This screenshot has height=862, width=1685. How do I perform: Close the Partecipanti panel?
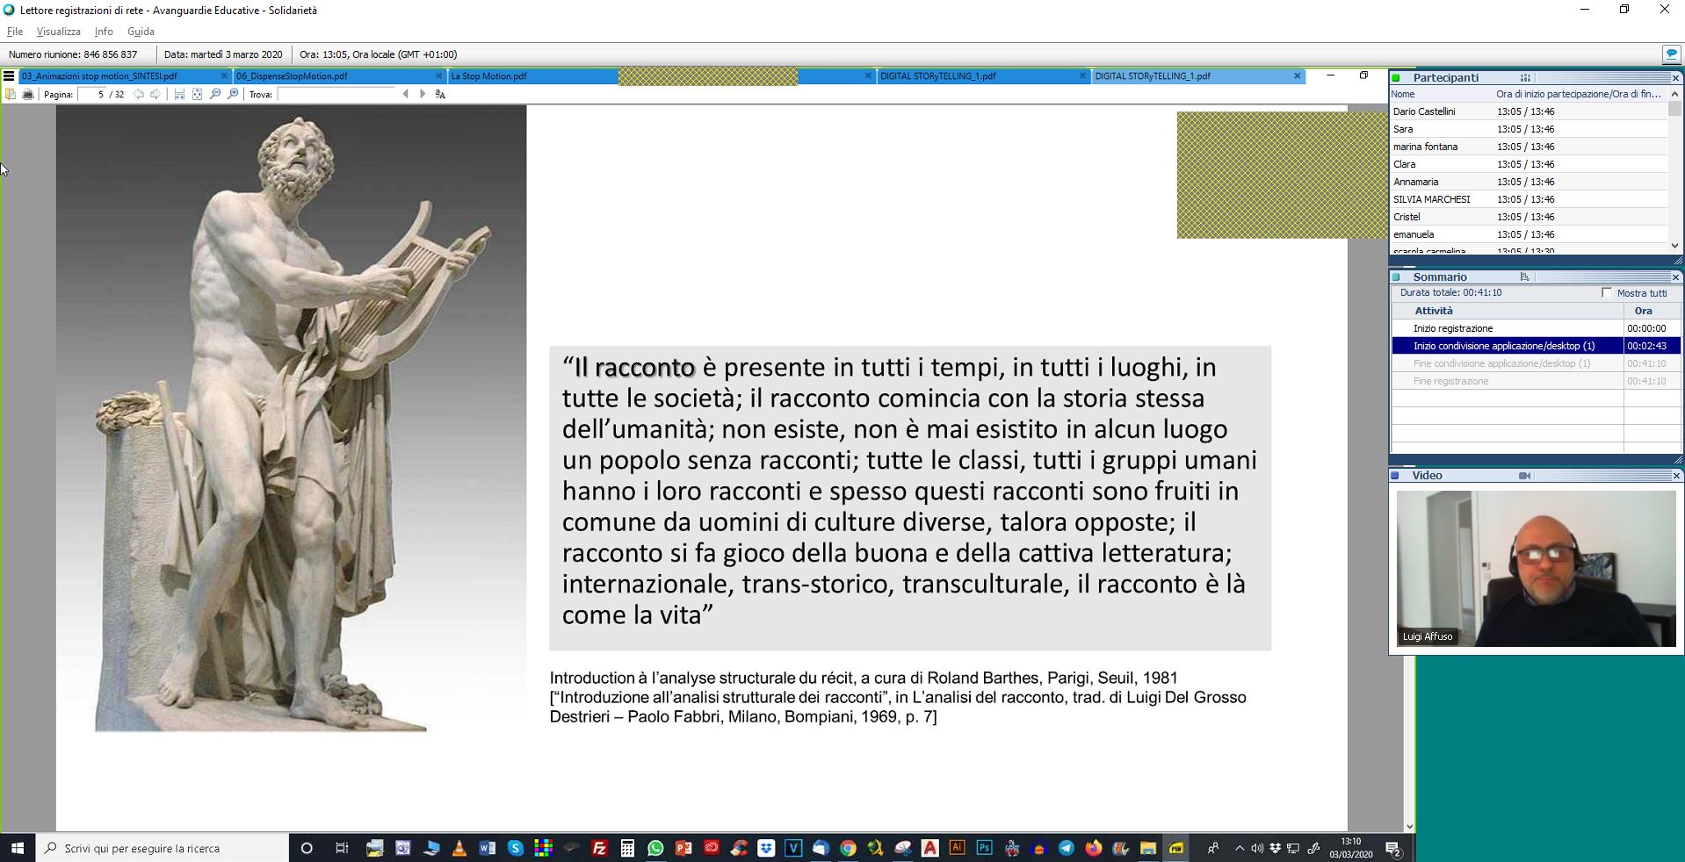tap(1675, 78)
